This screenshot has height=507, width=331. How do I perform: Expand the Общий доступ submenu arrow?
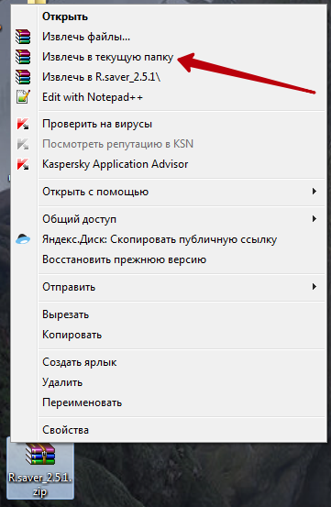314,219
